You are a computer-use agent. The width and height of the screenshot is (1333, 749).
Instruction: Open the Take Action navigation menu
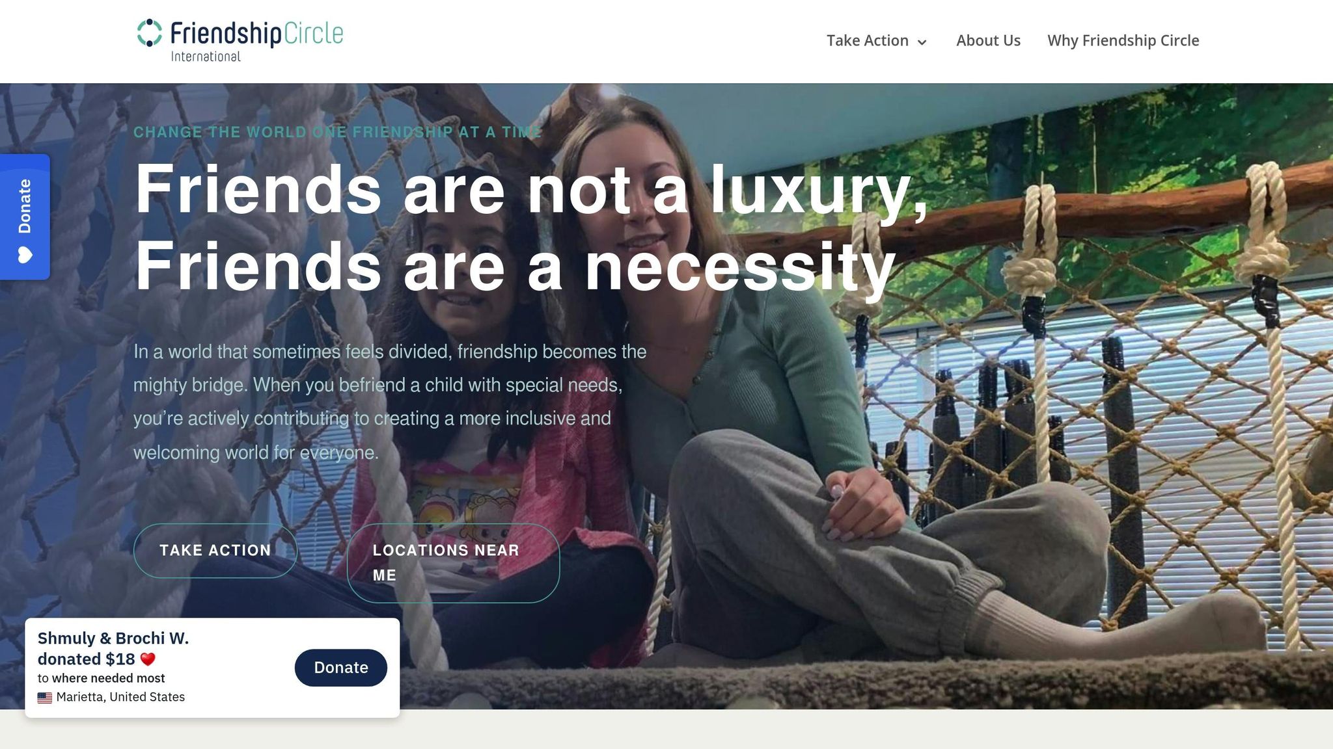[876, 40]
